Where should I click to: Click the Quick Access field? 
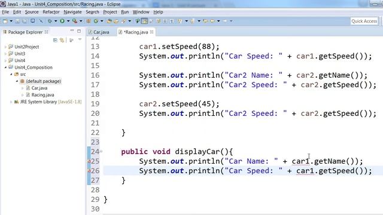tap(364, 21)
